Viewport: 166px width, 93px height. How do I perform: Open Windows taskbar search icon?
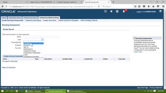click(x=7, y=91)
